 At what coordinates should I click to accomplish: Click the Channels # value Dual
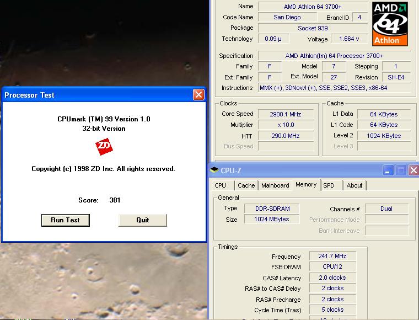click(386, 209)
